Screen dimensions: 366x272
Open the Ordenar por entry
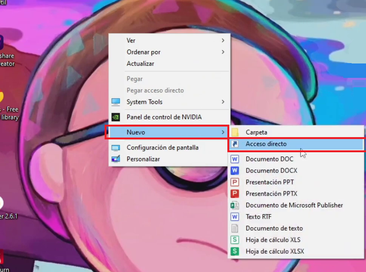pyautogui.click(x=170, y=52)
